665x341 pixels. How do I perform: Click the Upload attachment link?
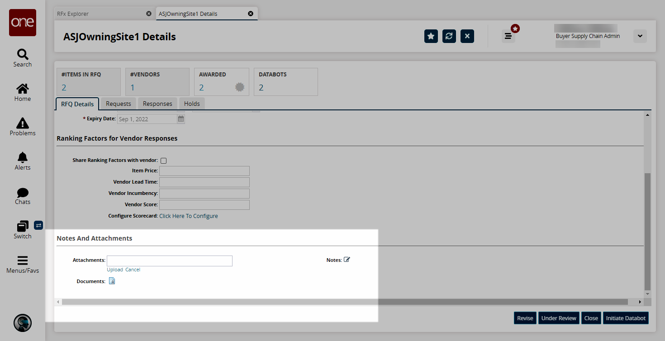(115, 270)
